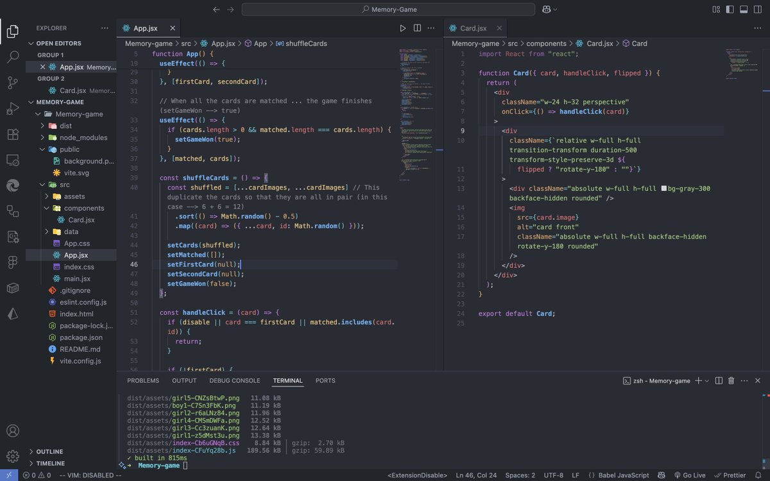Image resolution: width=770 pixels, height=481 pixels.
Task: Open the Edge browser tools icon
Action: pos(13,185)
